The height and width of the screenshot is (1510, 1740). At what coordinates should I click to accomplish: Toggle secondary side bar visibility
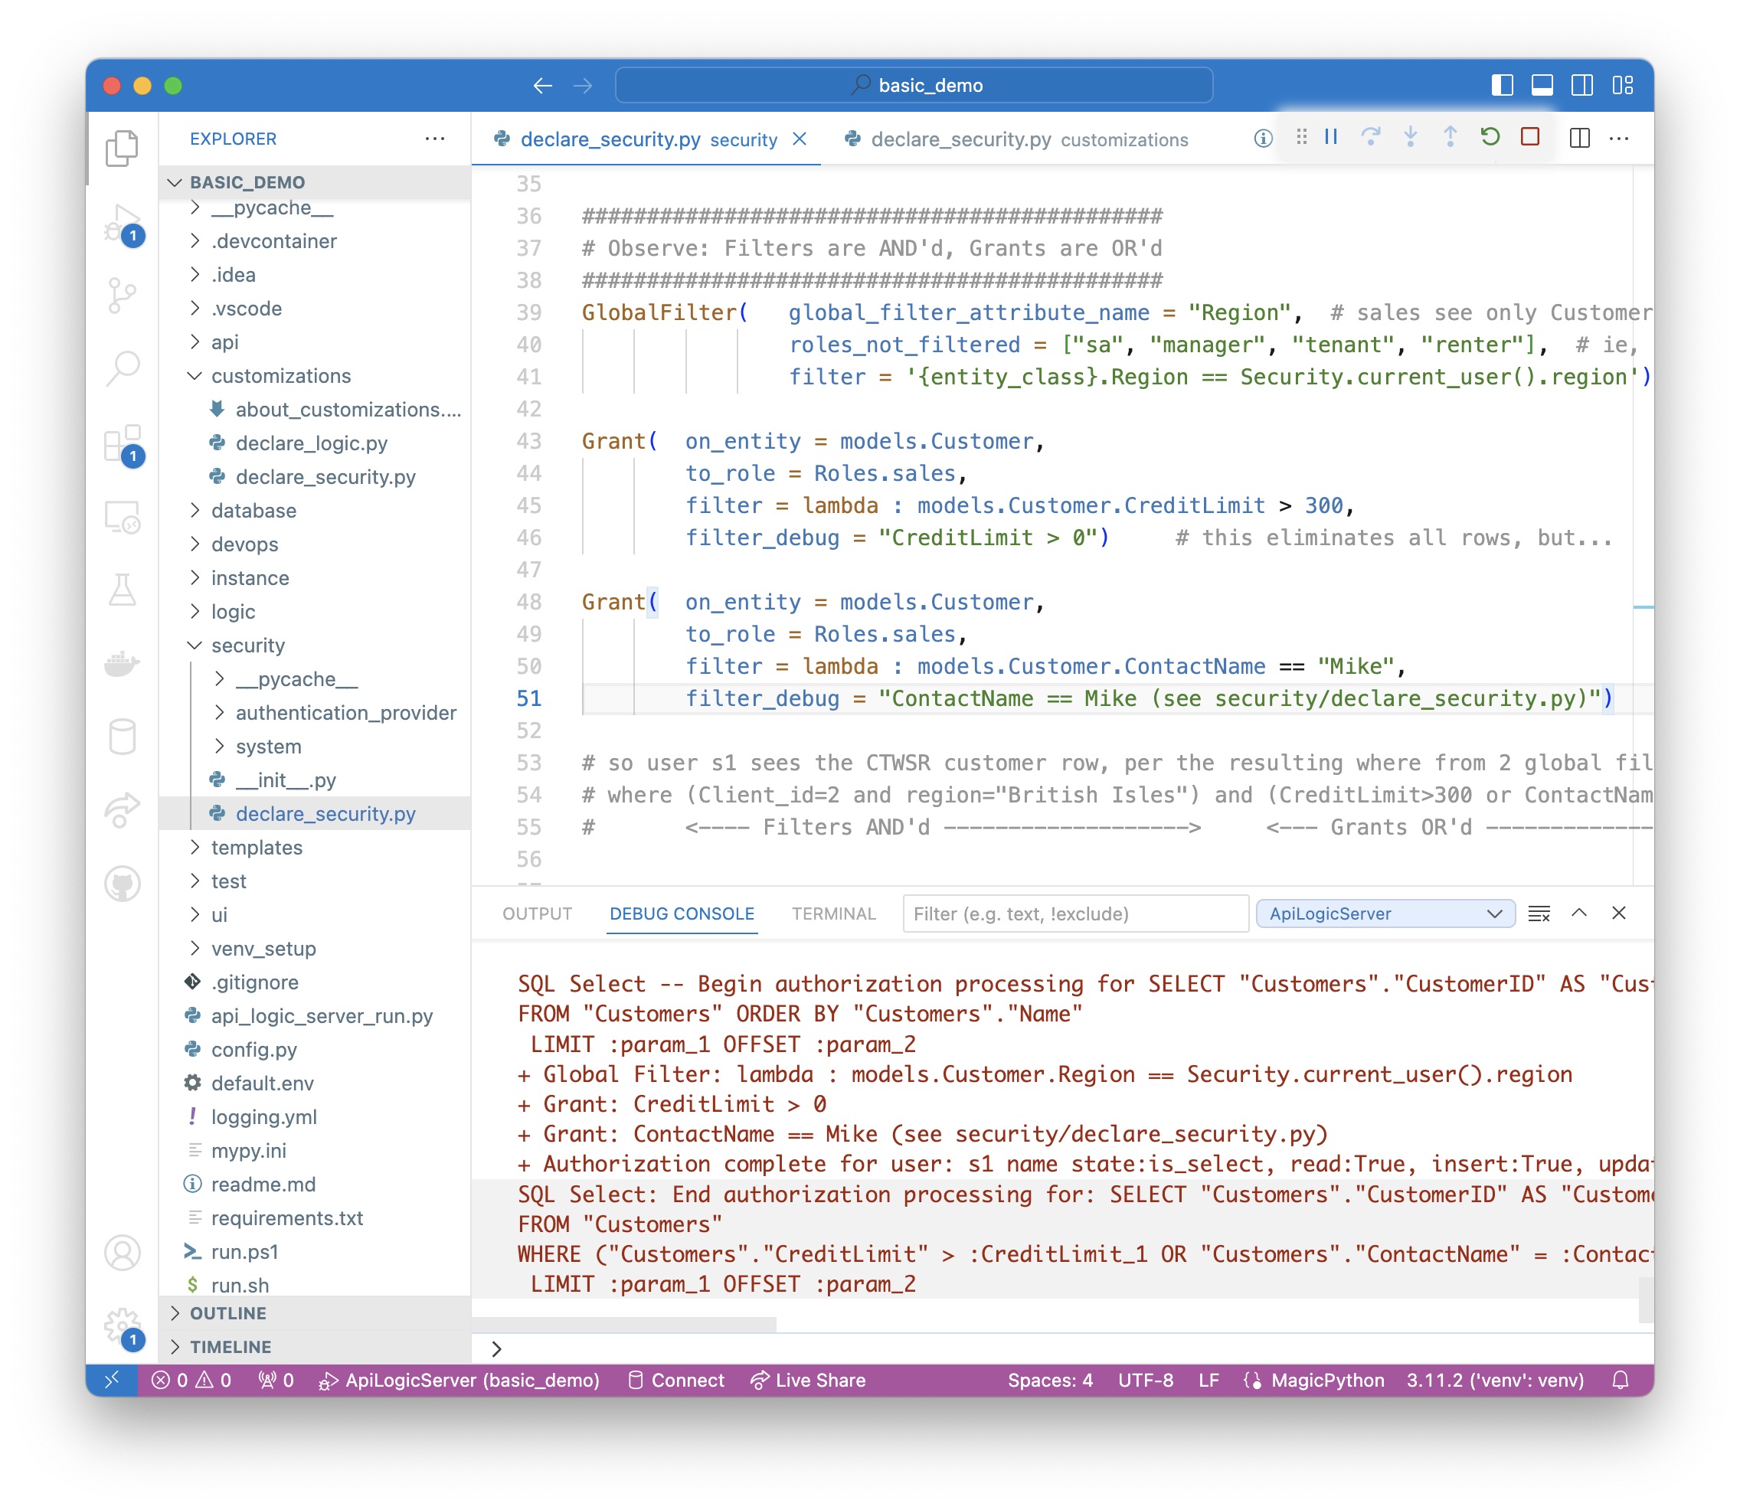(1581, 85)
